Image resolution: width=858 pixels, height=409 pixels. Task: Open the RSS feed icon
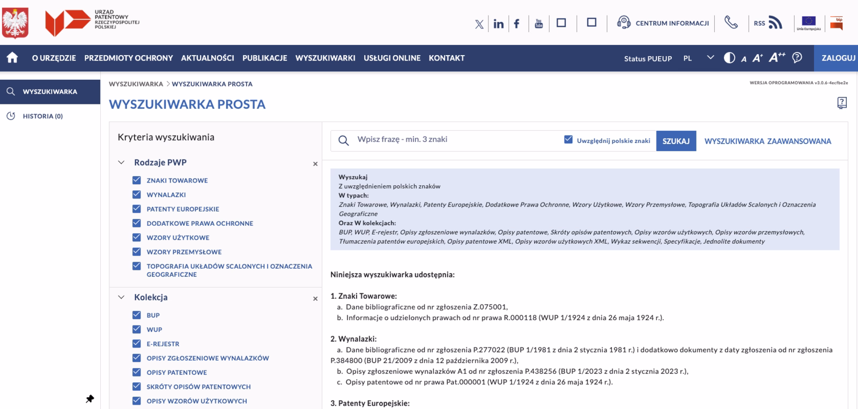tap(775, 22)
